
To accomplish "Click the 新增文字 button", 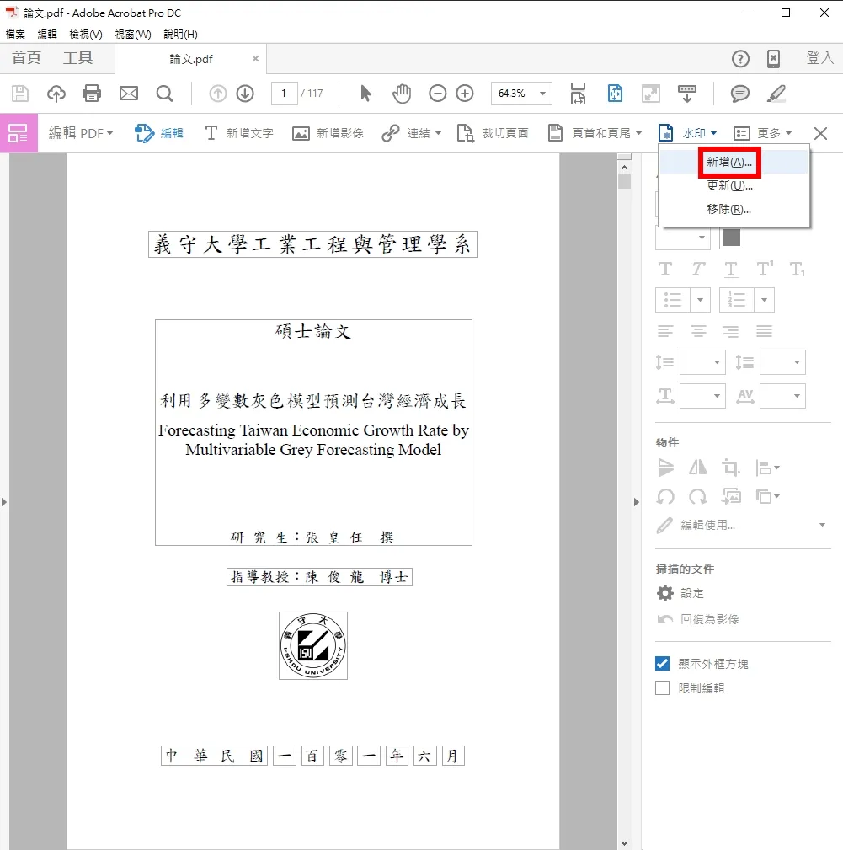I will pos(239,133).
